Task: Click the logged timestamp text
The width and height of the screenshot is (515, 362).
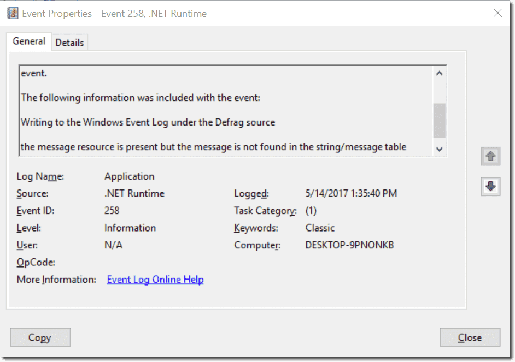Action: coord(351,193)
